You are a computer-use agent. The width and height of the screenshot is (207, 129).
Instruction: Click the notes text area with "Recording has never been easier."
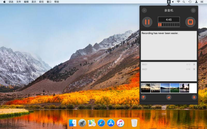169,45
